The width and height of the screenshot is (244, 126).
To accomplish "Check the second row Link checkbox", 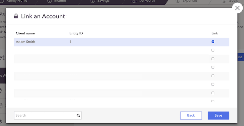I will point(213,50).
